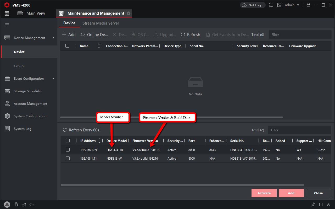Click the Storage Schedule sidebar icon

[x=7, y=91]
